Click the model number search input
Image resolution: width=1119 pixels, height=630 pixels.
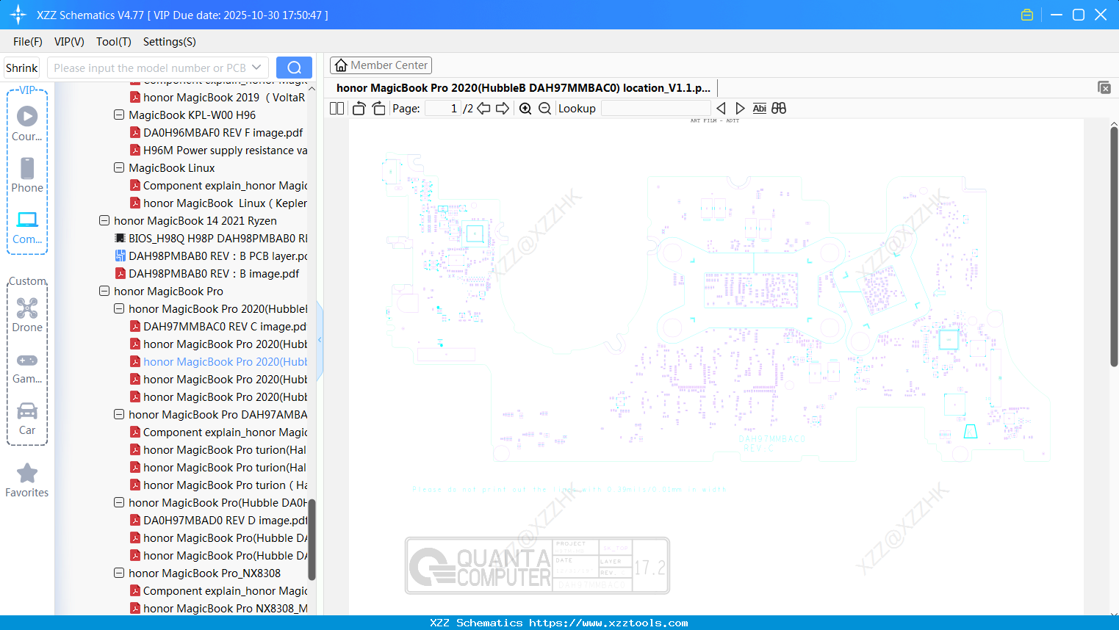(x=149, y=68)
